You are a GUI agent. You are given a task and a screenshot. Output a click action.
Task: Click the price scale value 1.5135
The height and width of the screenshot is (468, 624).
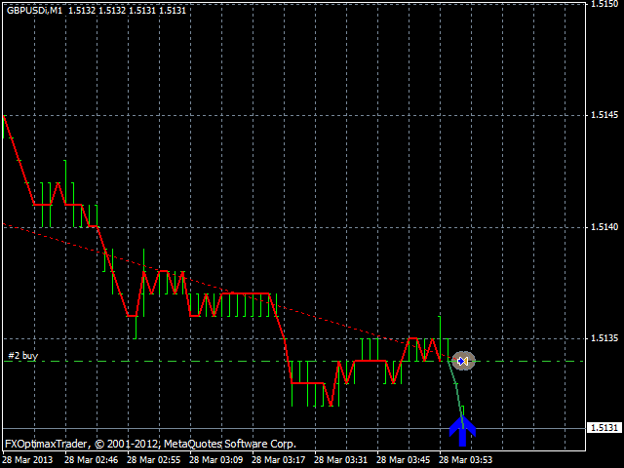tap(604, 338)
